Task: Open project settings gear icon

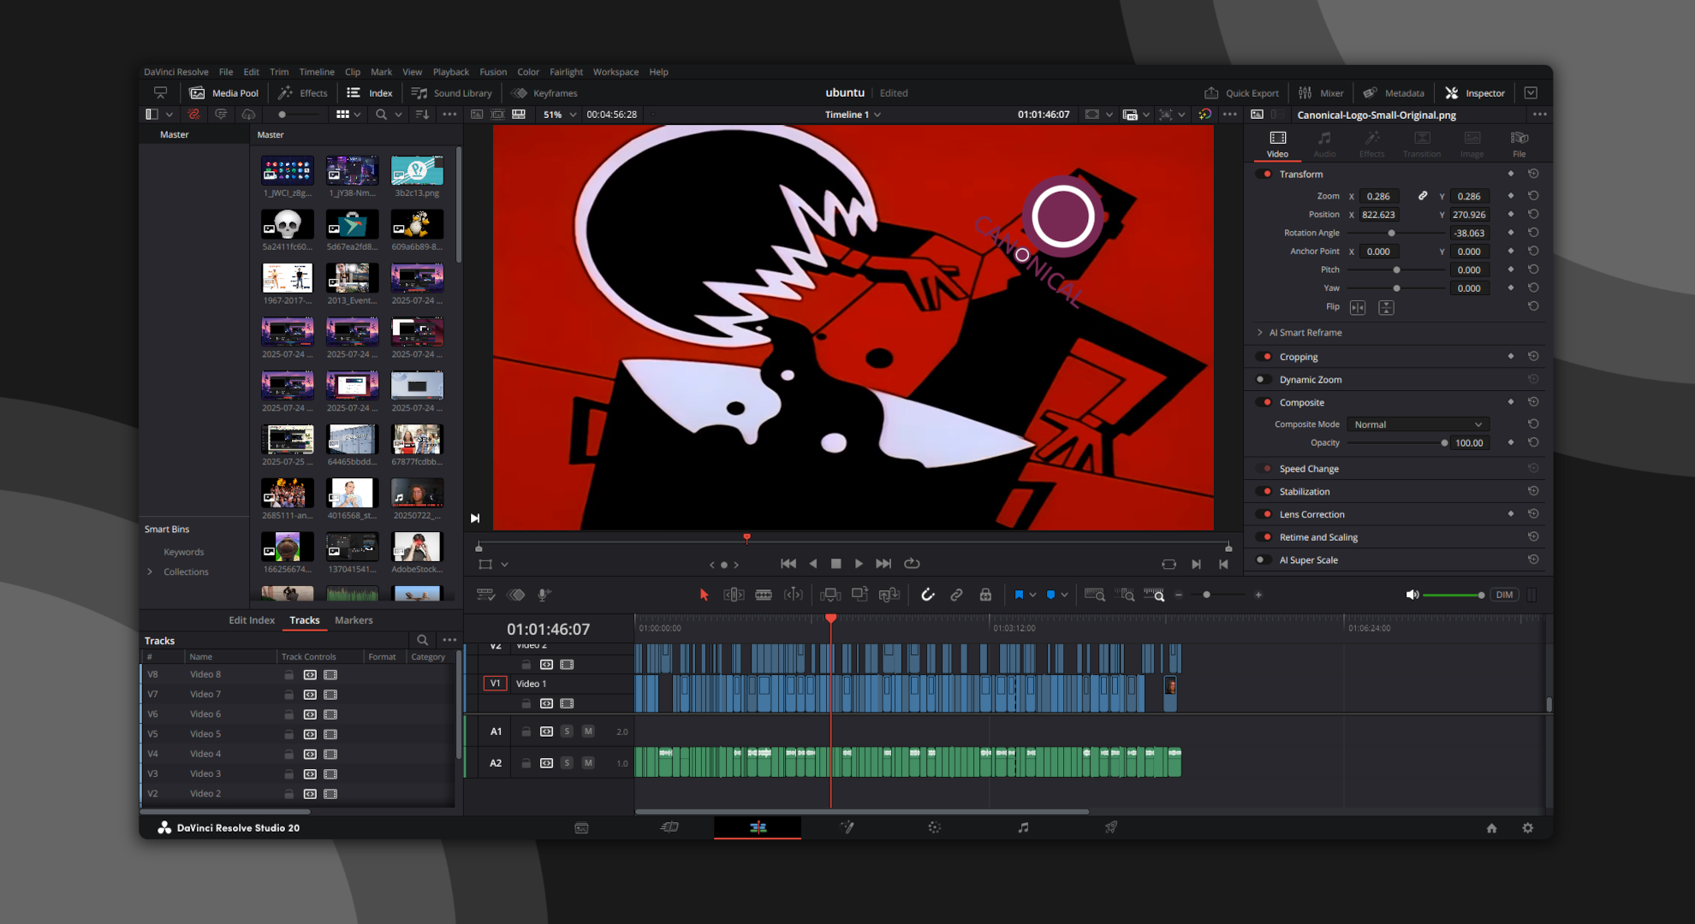Action: click(x=1527, y=828)
